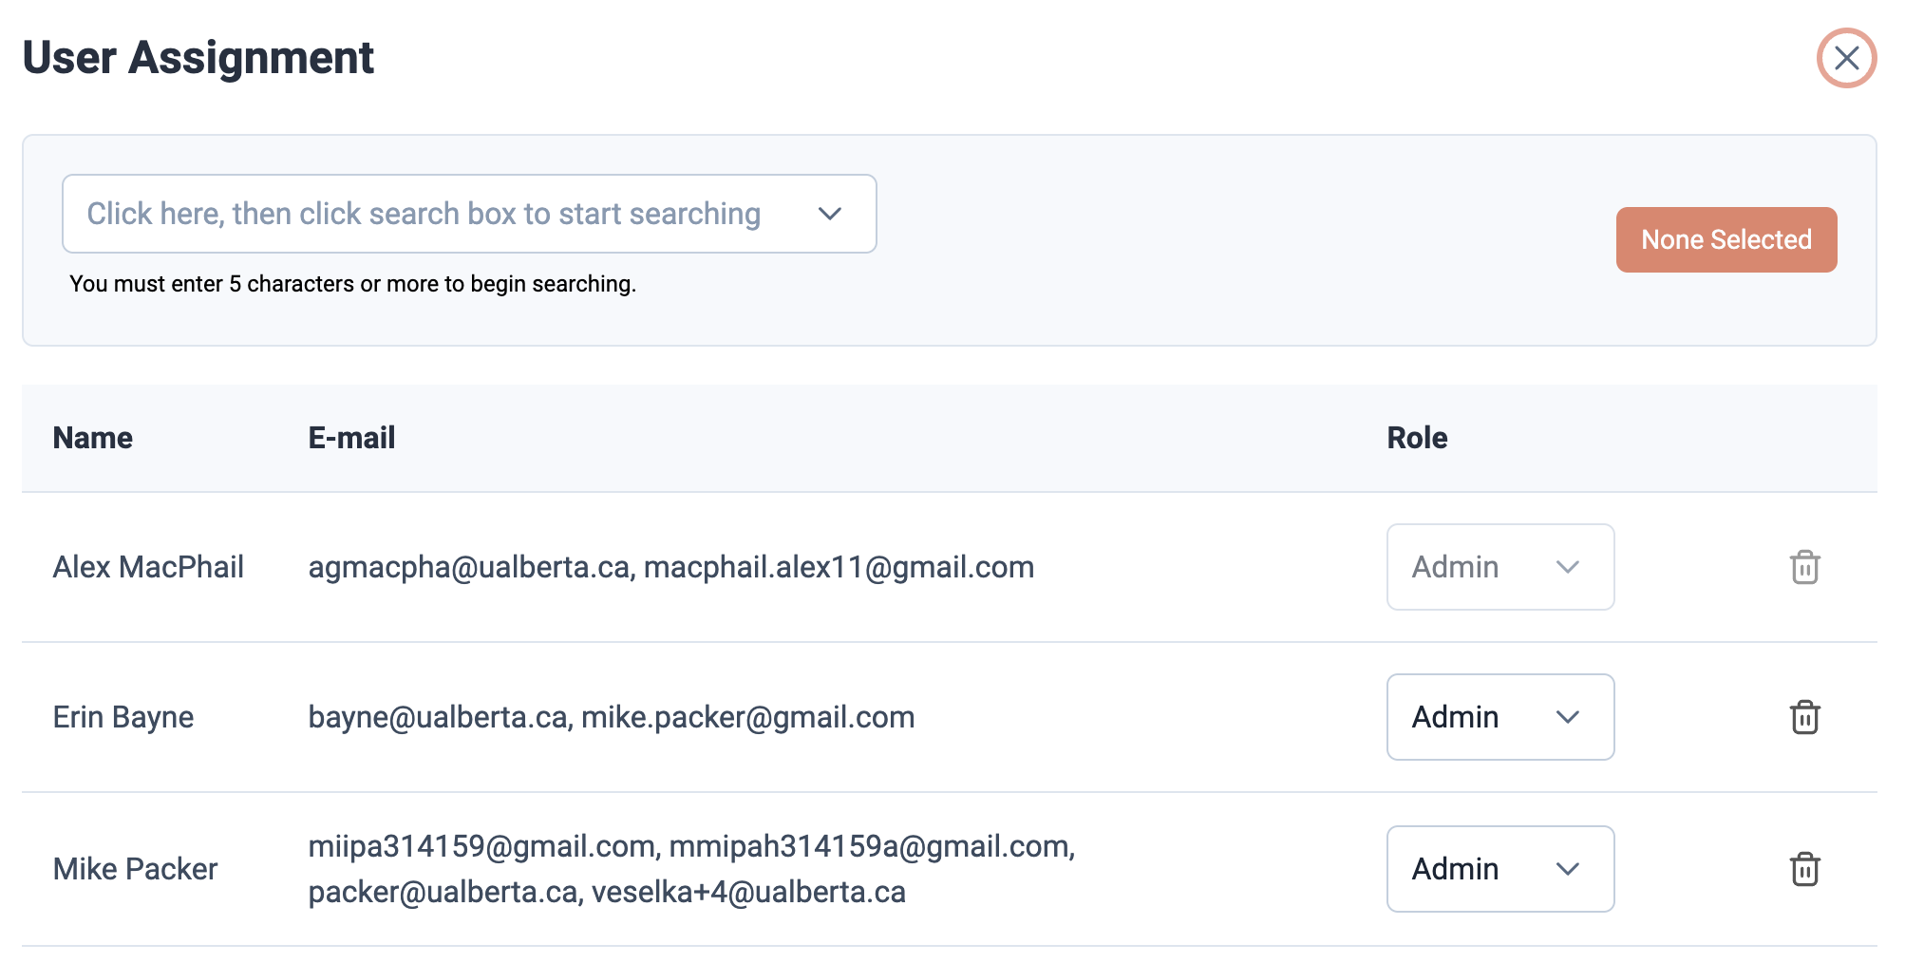Click the trash icon for Erin Bayne
This screenshot has height=963, width=1905.
click(x=1803, y=717)
